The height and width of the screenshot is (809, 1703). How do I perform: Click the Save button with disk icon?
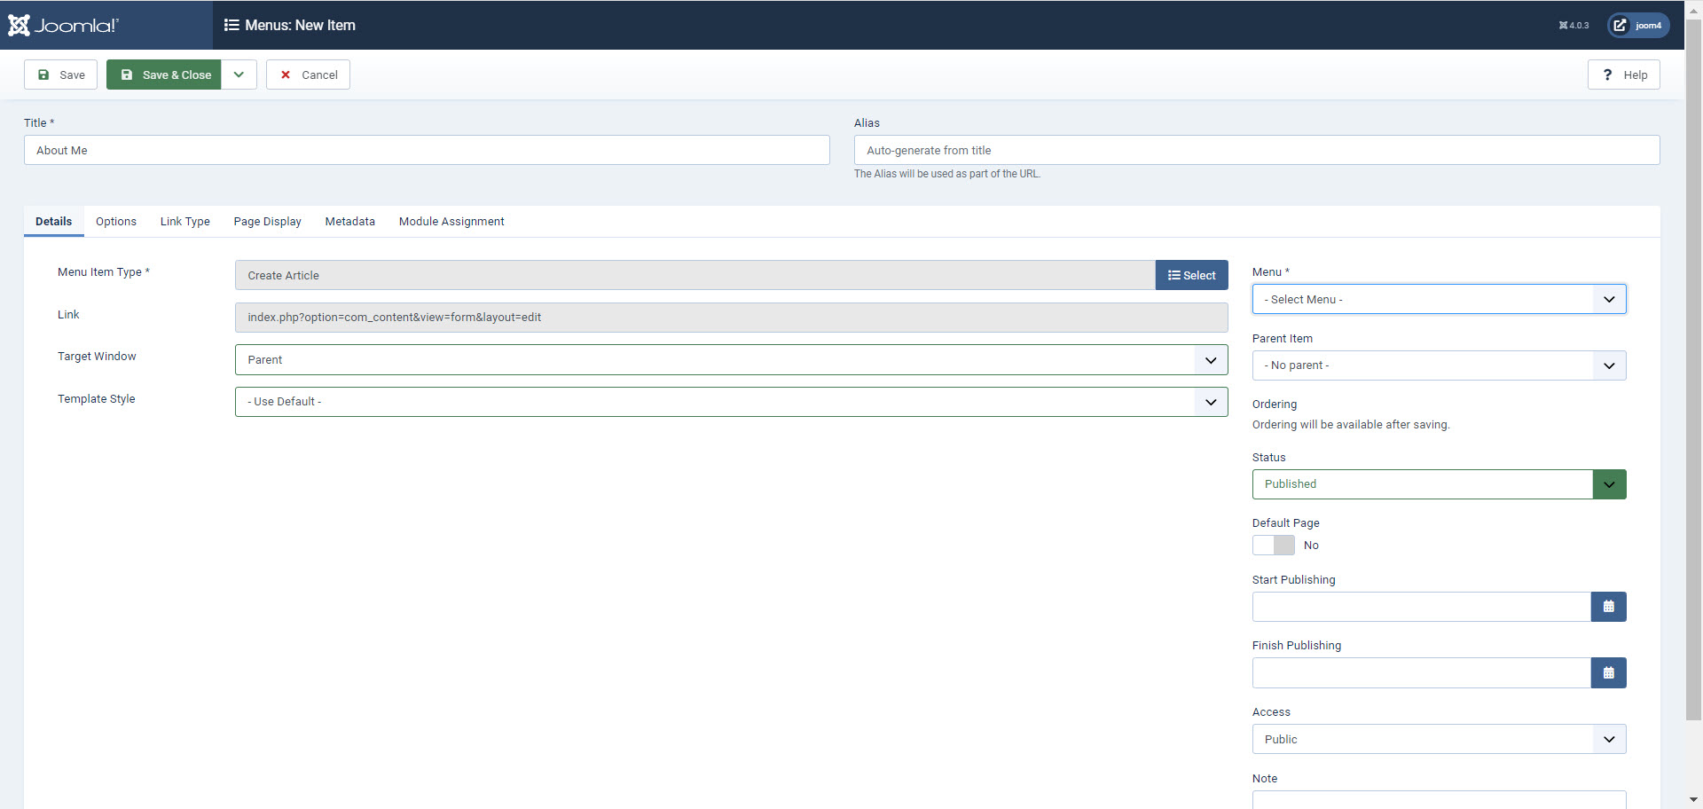tap(60, 75)
